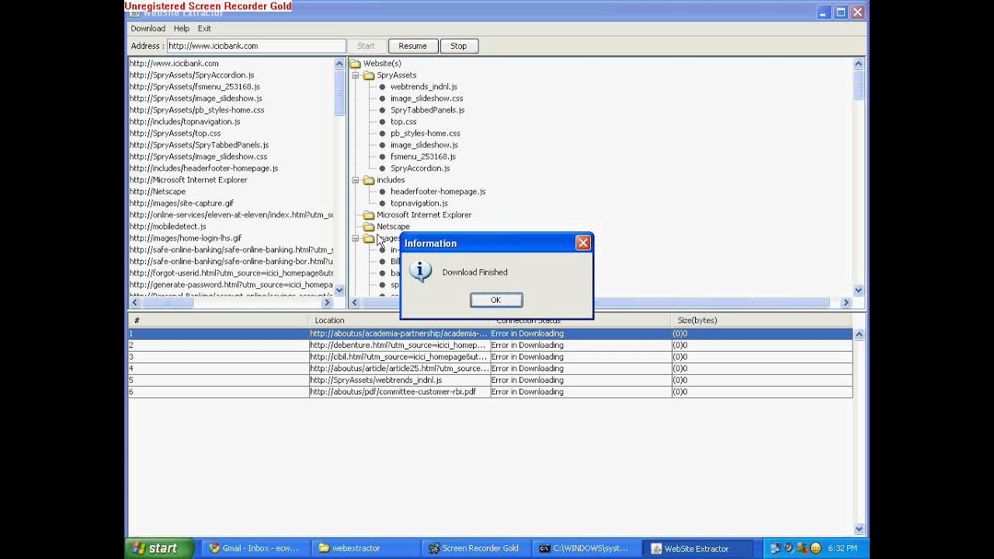Collapse the includes folder node
Image resolution: width=994 pixels, height=559 pixels.
356,180
